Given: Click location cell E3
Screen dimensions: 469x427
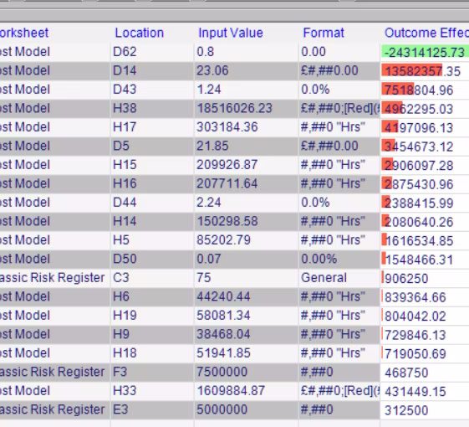Looking at the screenshot, I should [120, 409].
